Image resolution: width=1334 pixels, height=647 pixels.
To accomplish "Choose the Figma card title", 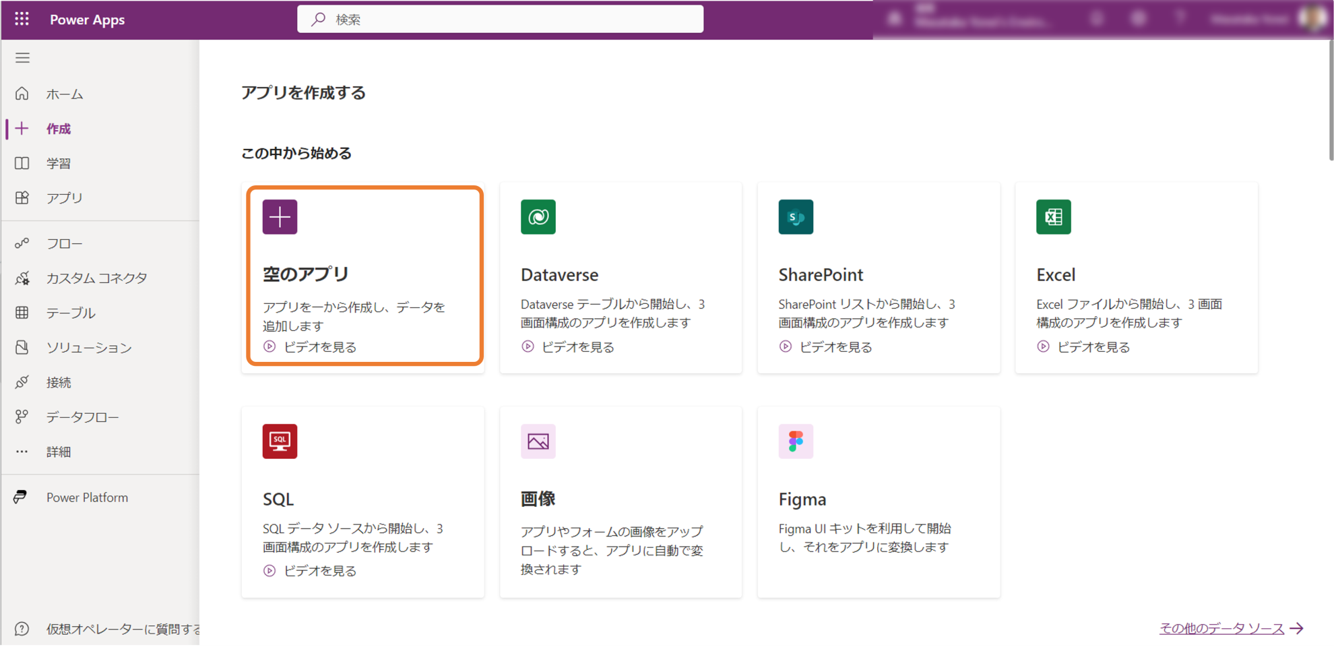I will (802, 499).
